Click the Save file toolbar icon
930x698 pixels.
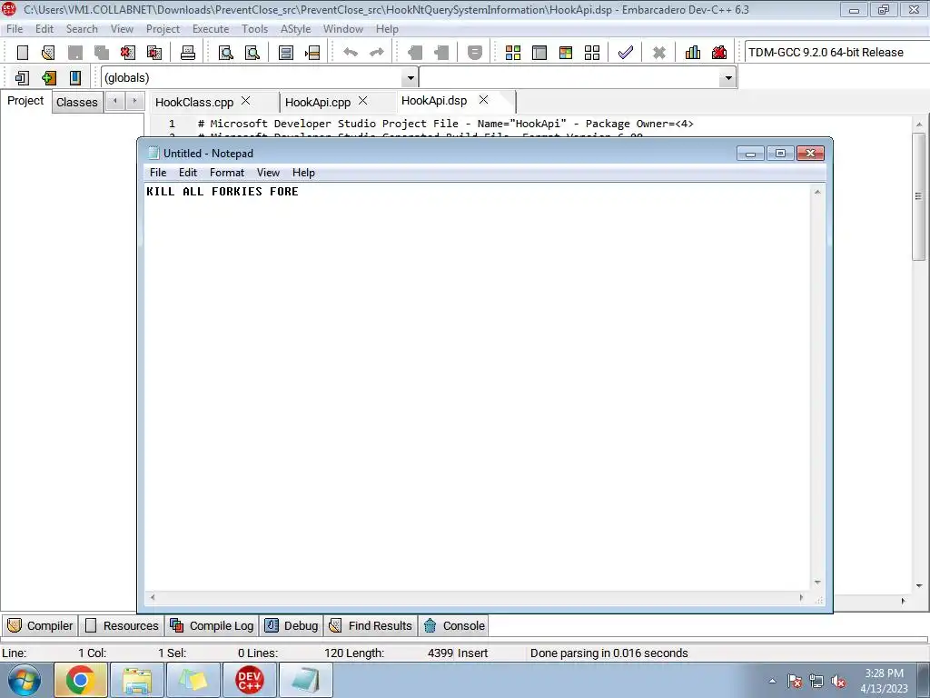74,53
